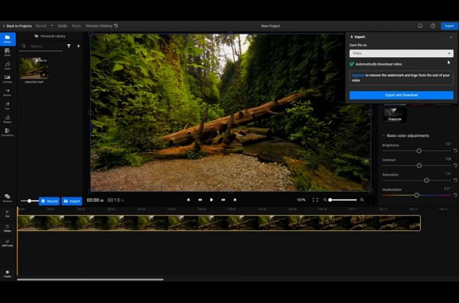Click the Contrast slider handle
The height and width of the screenshot is (303, 459).
419,165
